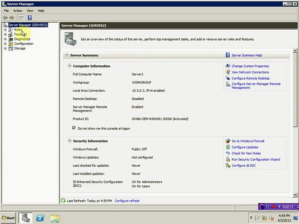Image resolution: width=299 pixels, height=224 pixels.
Task: Click Configure Remote Desktop link
Action: point(250,78)
